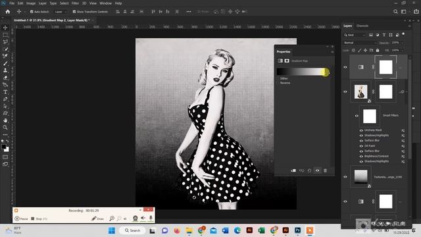Filter layers by type layer icon
The width and height of the screenshot is (421, 237).
pyautogui.click(x=384, y=35)
